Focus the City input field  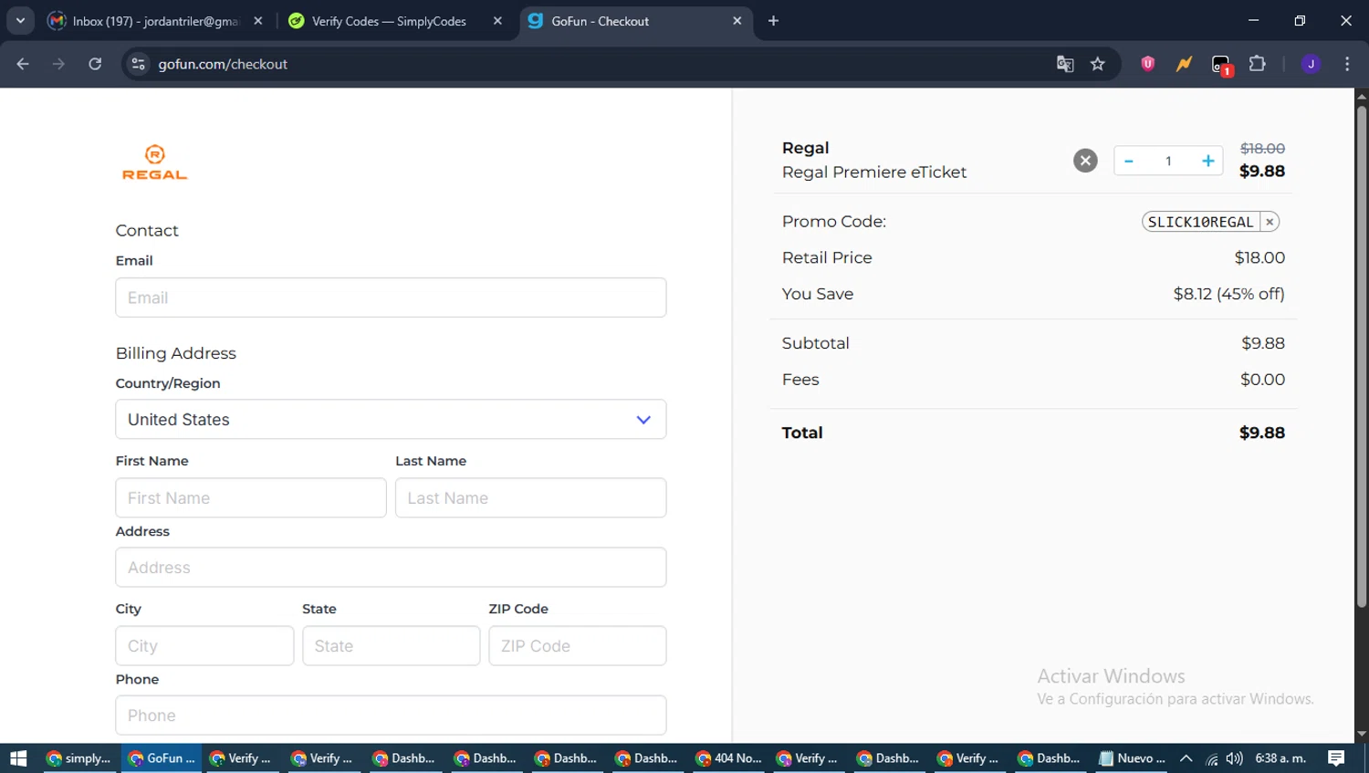[x=204, y=646]
